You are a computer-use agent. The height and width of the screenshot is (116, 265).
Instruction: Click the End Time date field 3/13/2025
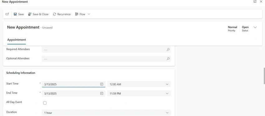(74, 93)
